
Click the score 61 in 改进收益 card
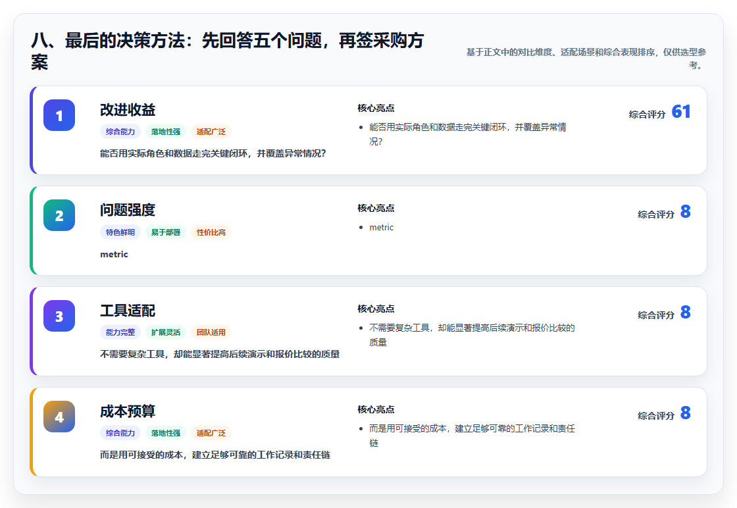[681, 111]
